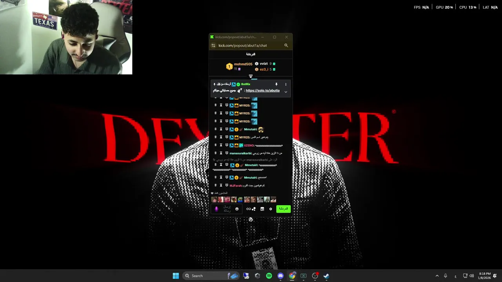The image size is (502, 282).
Task: Expand the pinned message with chevron arrow
Action: click(286, 92)
